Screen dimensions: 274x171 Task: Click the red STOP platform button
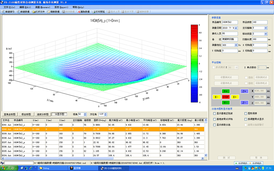226,97
